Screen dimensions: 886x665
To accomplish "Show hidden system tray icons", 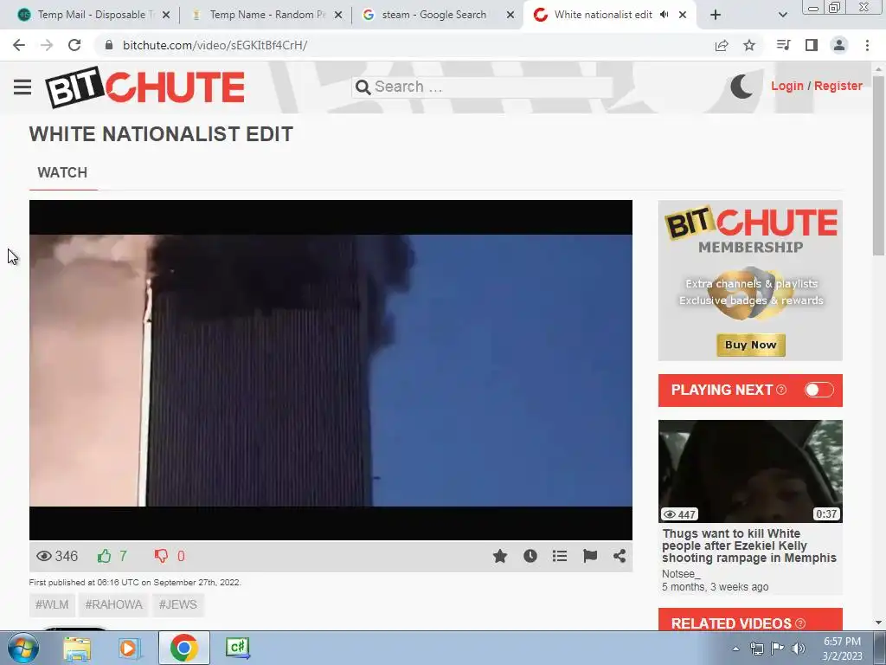I will (735, 649).
